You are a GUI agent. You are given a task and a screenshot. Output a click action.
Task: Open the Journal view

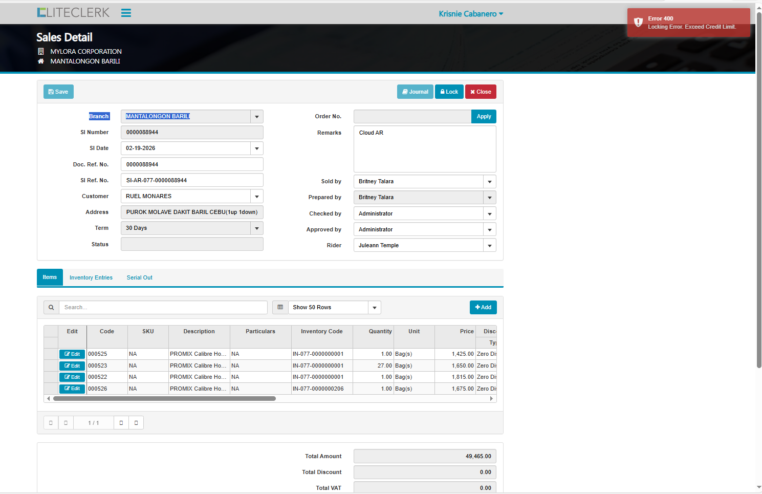pos(415,92)
